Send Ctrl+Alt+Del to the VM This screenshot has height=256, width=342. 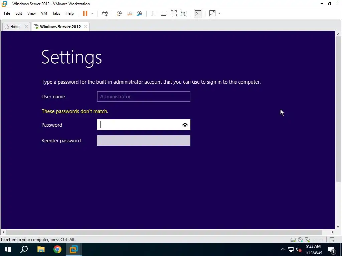105,13
